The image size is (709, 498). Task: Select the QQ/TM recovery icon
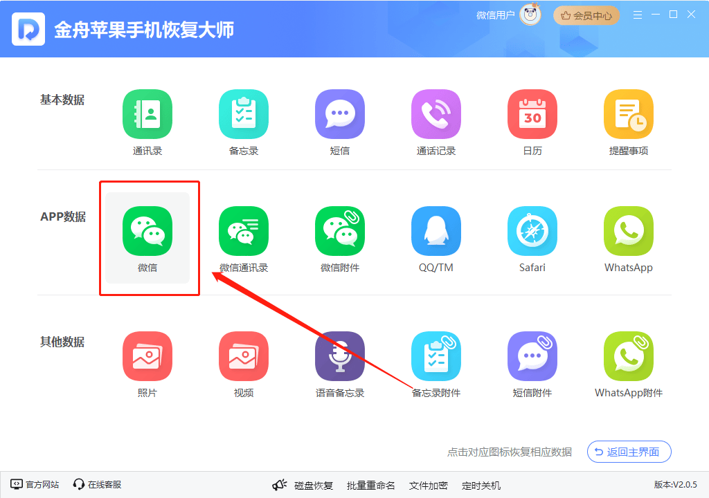pyautogui.click(x=436, y=230)
